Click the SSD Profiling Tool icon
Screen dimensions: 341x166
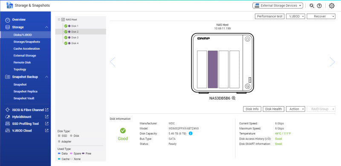tap(8, 124)
